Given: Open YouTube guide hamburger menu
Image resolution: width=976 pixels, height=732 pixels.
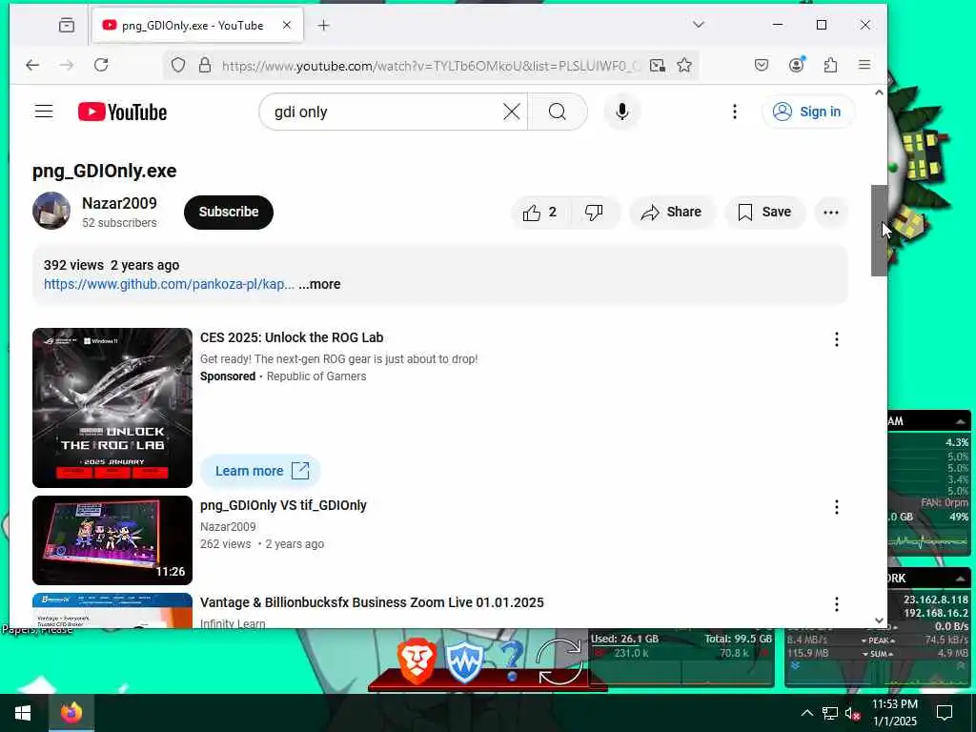Looking at the screenshot, I should 44,112.
